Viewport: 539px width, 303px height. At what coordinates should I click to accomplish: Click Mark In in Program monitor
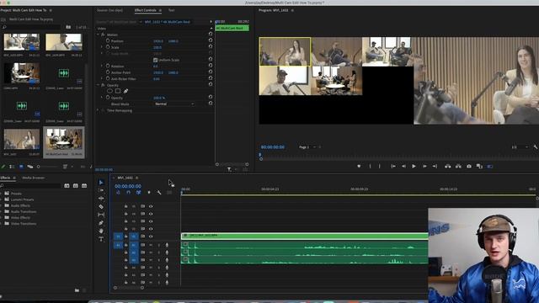[x=370, y=167]
